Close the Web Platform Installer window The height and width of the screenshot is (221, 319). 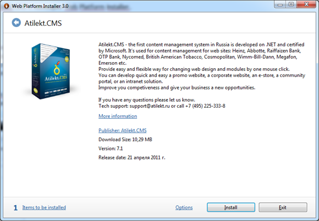click(x=306, y=4)
